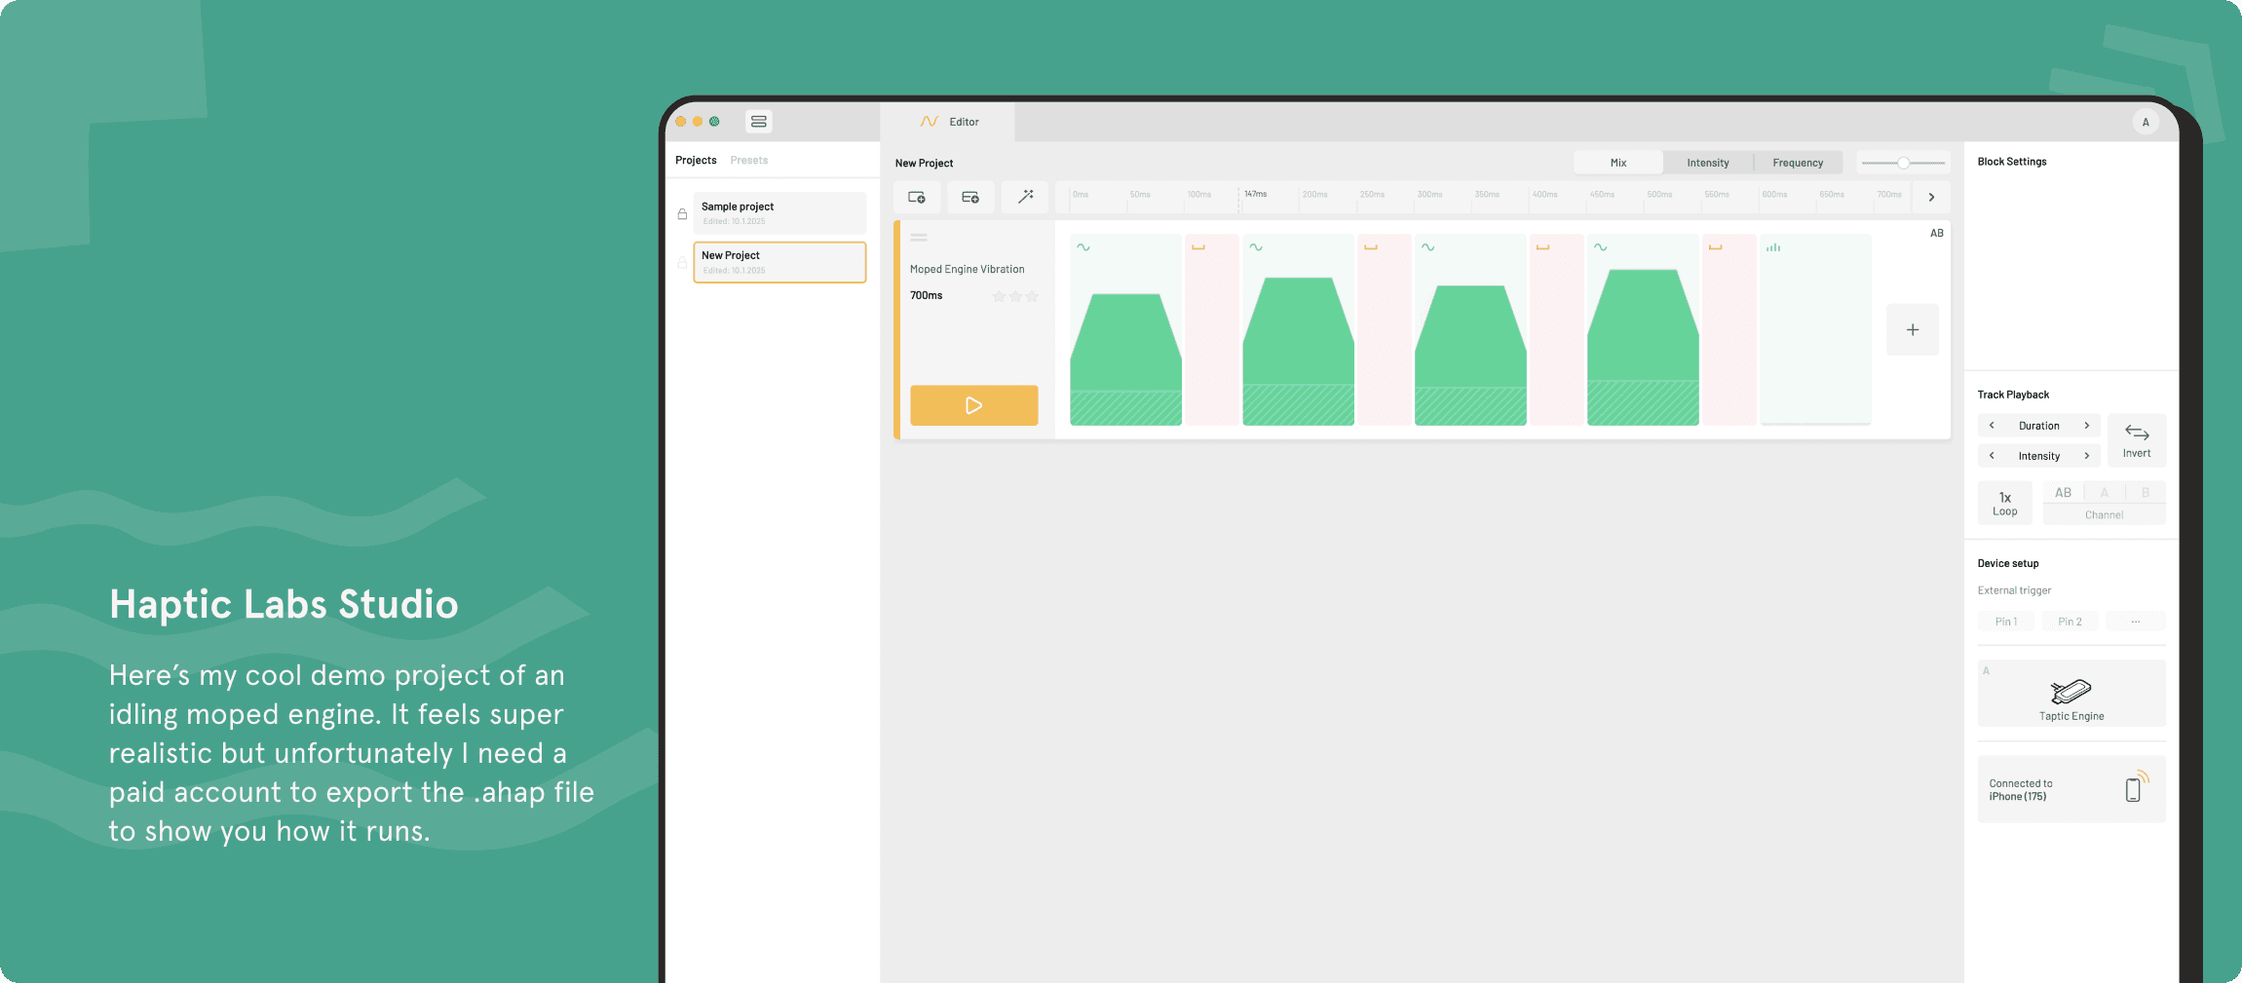
Task: Increase Intensity with right chevron
Action: 2086,456
